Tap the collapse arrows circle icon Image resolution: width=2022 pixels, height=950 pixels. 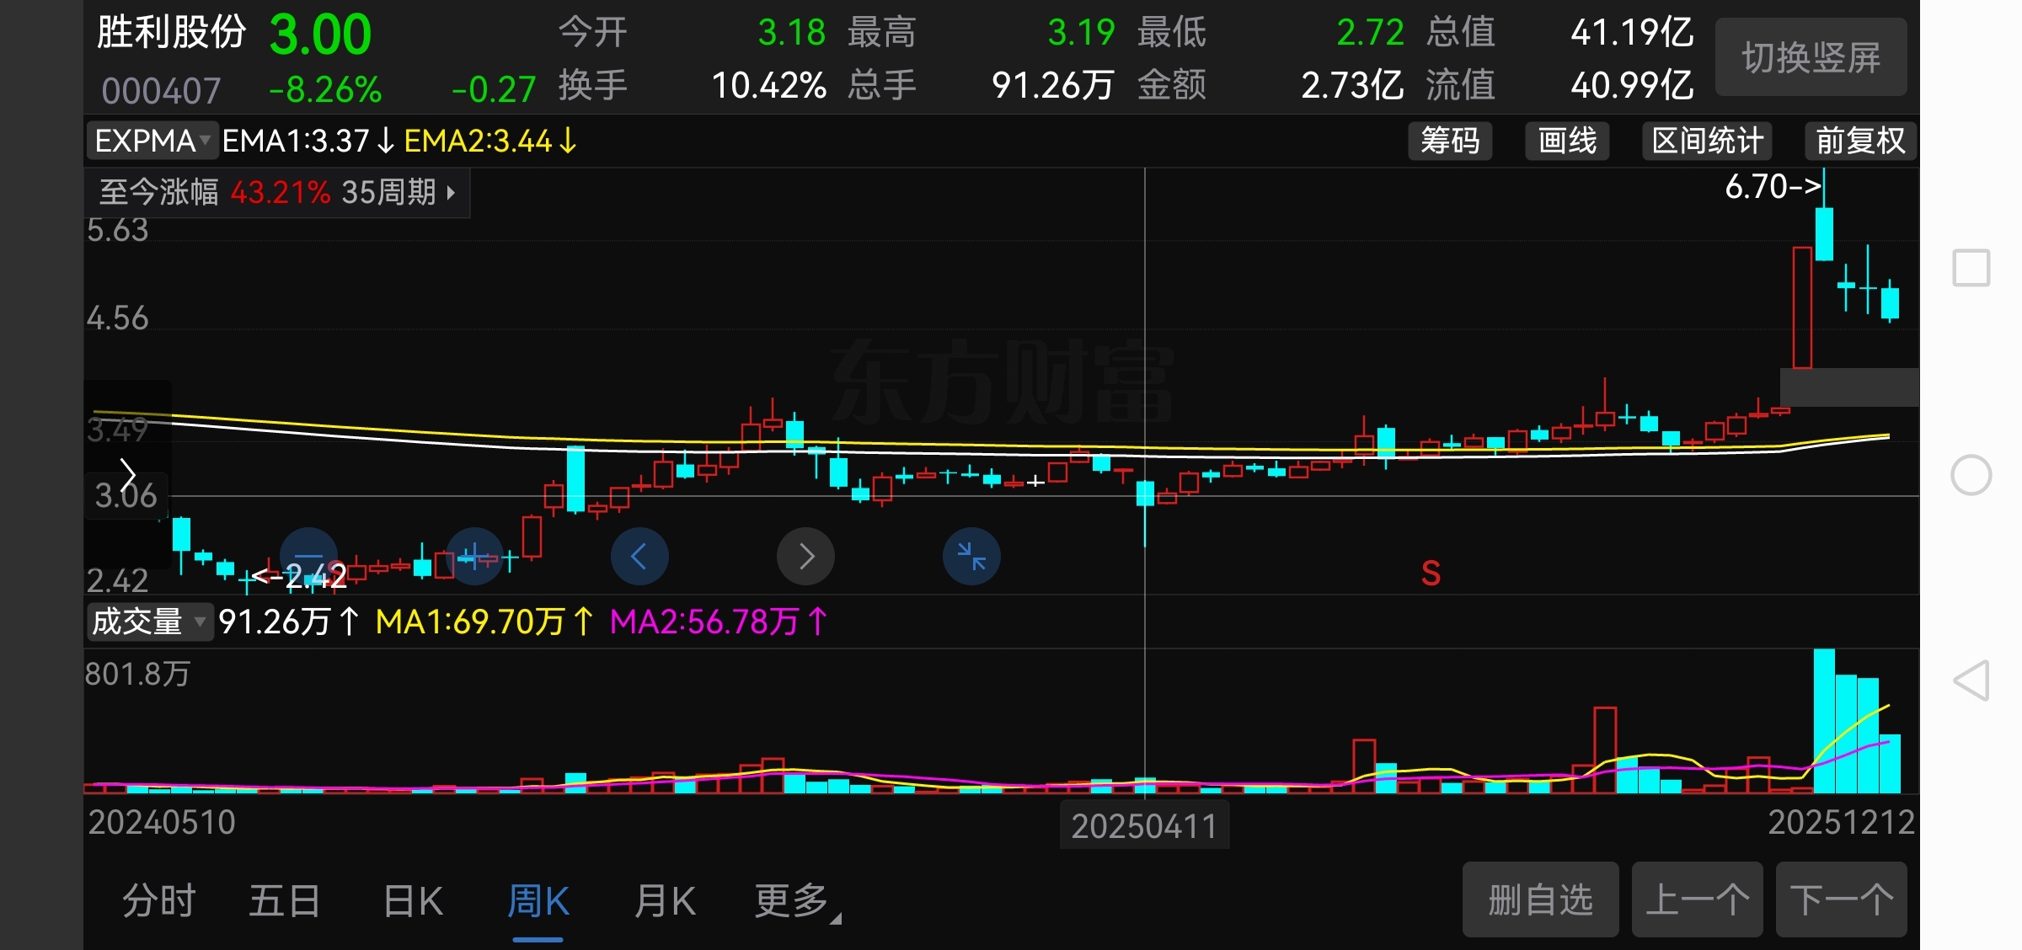(x=971, y=557)
